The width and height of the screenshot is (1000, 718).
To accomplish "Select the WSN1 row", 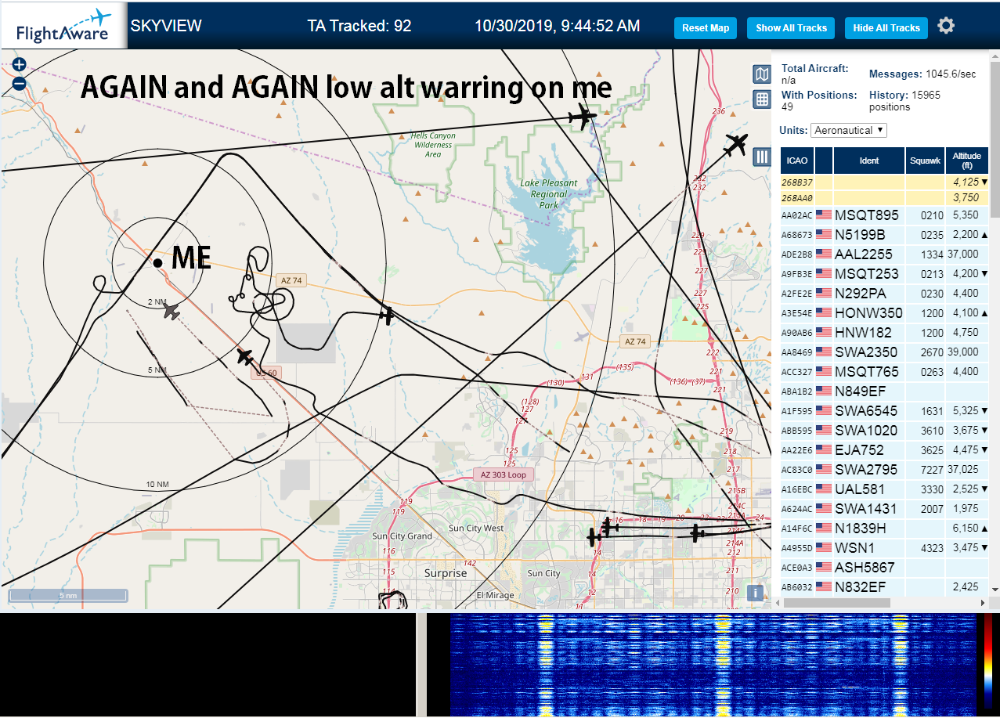I will click(x=885, y=547).
